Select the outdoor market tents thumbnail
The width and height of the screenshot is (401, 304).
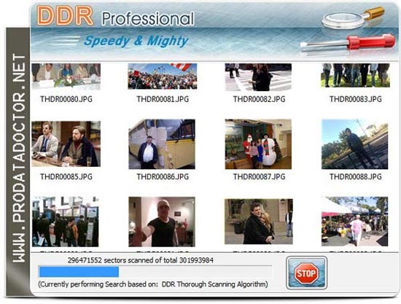tap(355, 222)
